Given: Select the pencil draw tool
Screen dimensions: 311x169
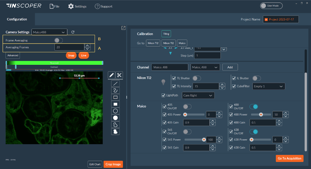Looking at the screenshot, I should click(x=111, y=75).
